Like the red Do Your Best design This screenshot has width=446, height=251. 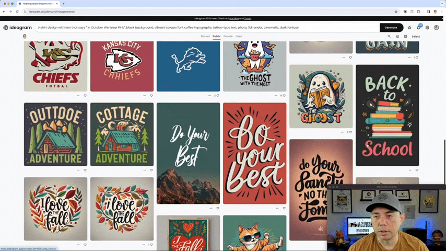[x=284, y=208]
